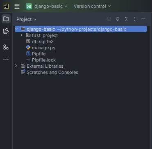Open the Structure tool window icon
This screenshot has width=152, height=149.
pos(6,47)
